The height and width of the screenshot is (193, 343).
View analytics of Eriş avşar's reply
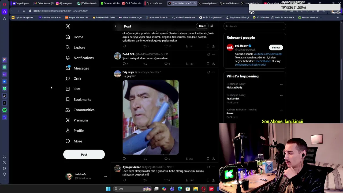pos(189,159)
